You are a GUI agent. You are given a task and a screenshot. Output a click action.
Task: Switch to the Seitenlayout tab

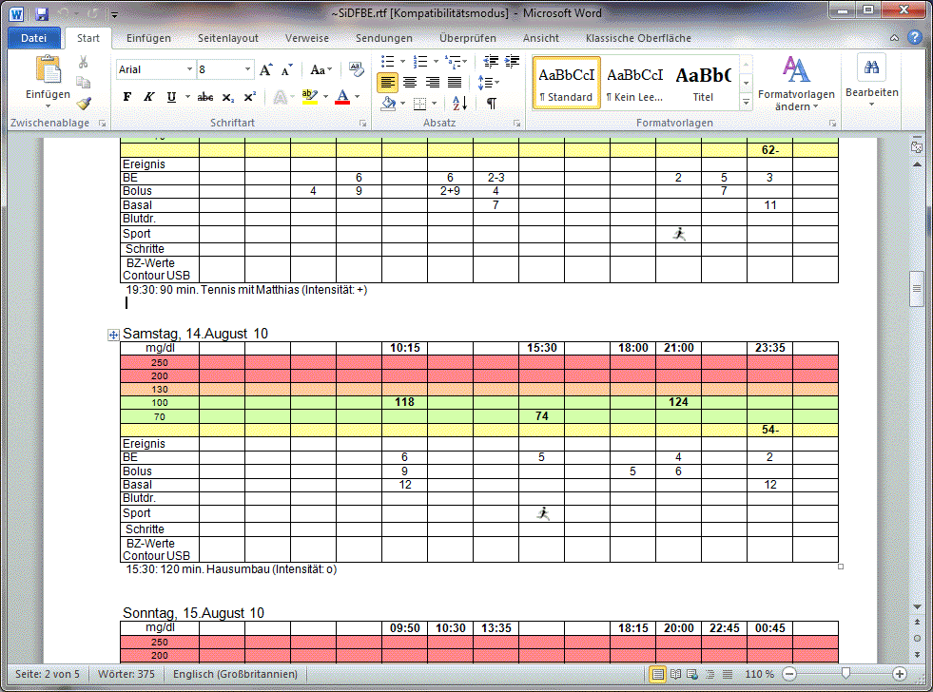click(x=227, y=38)
